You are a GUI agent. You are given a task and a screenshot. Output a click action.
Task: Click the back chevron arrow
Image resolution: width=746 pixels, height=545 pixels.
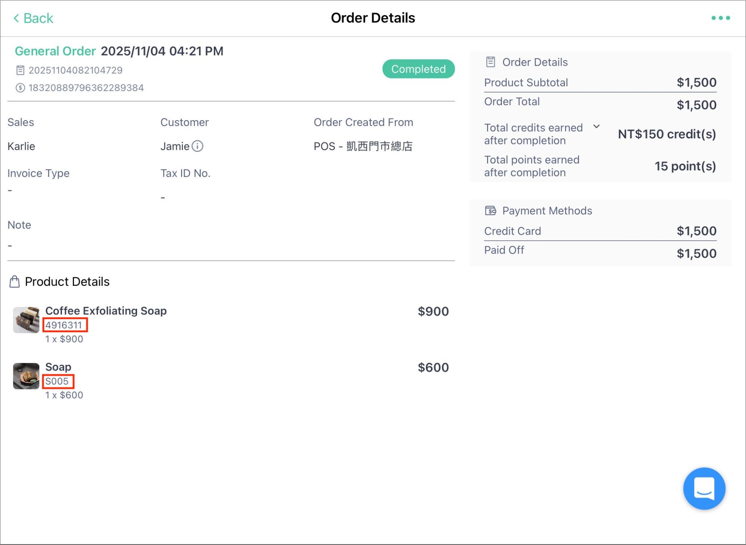pyautogui.click(x=16, y=18)
